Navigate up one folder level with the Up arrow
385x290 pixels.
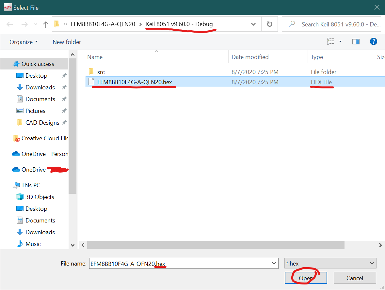(x=45, y=24)
